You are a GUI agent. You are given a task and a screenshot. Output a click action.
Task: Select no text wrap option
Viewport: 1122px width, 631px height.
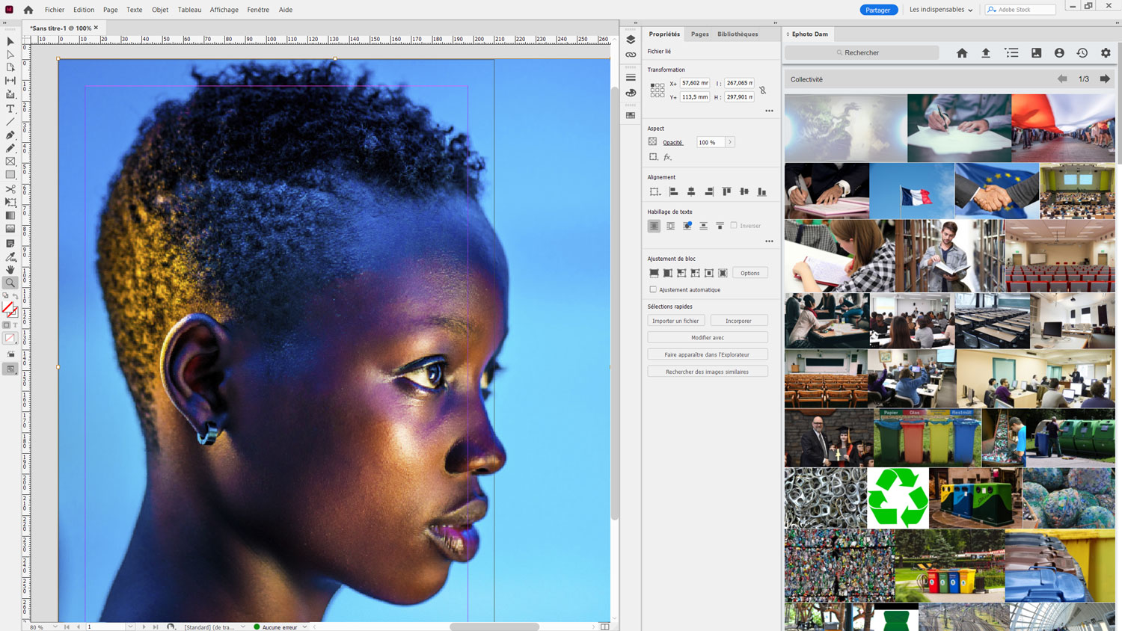pyautogui.click(x=654, y=226)
